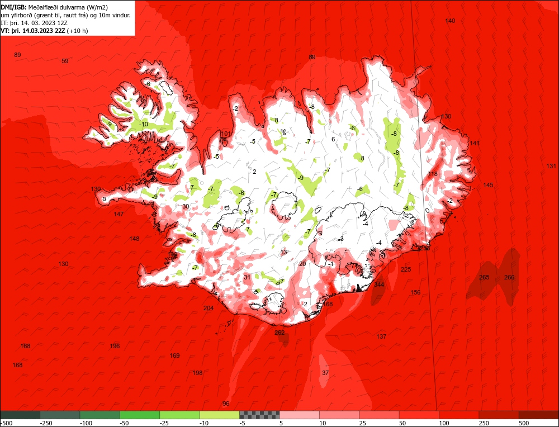559x427 pixels.
Task: Click the '262' value south of Iceland
Action: 279,333
